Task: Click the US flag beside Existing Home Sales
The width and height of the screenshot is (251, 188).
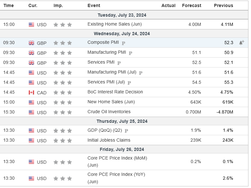Action: click(x=31, y=25)
